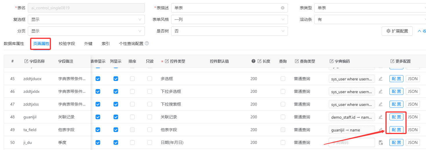Viewport: 426px width, 150px height.
Task: Clear the 表描述 field with its X icon
Action: (x=283, y=8)
